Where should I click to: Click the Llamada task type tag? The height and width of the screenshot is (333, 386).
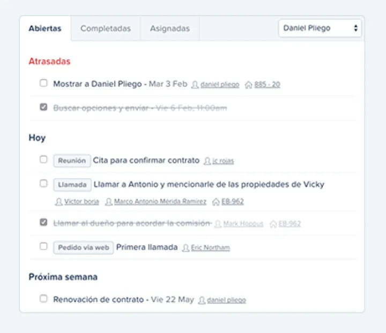click(x=72, y=185)
